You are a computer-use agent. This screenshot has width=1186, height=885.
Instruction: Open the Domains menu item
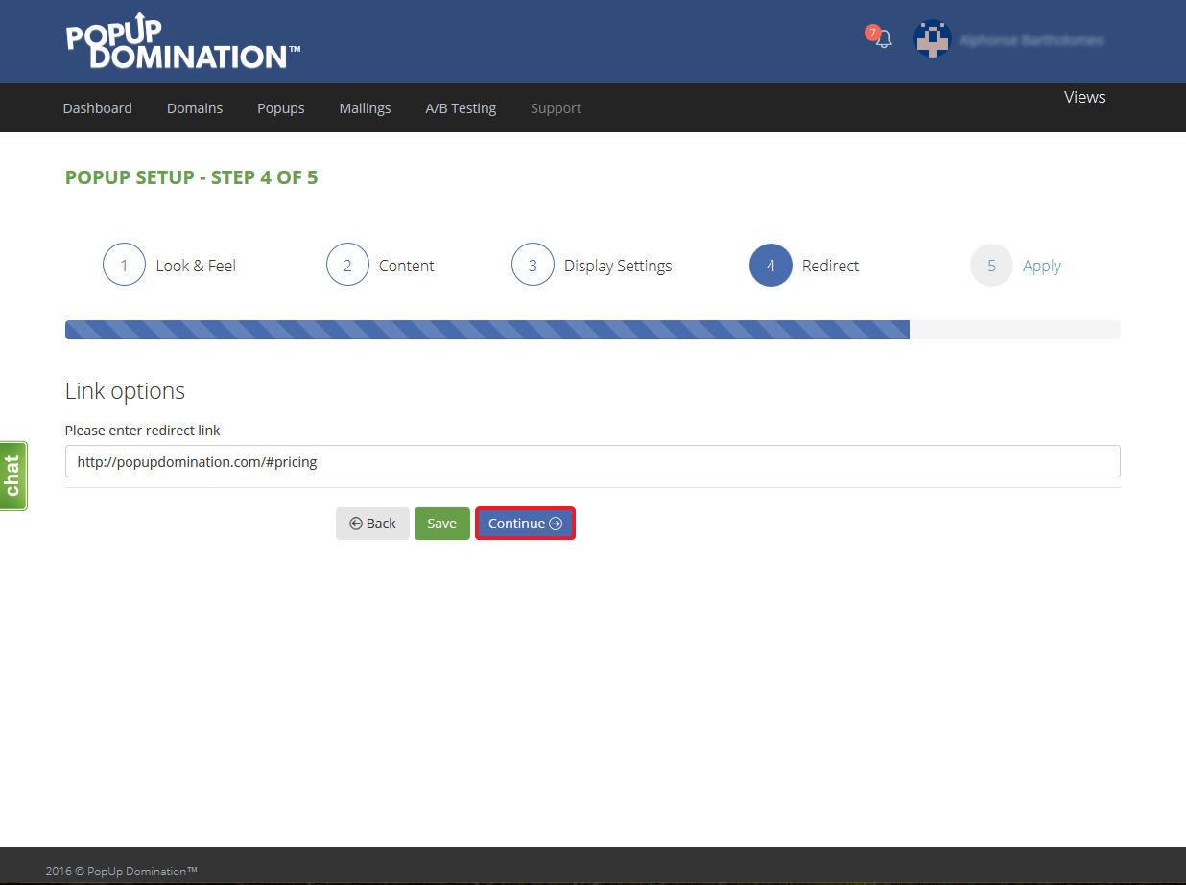(195, 108)
